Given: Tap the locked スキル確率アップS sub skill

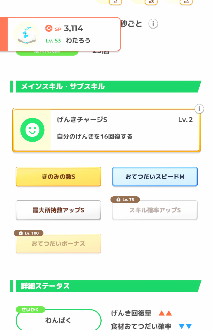Looking at the screenshot, I should [155, 210].
